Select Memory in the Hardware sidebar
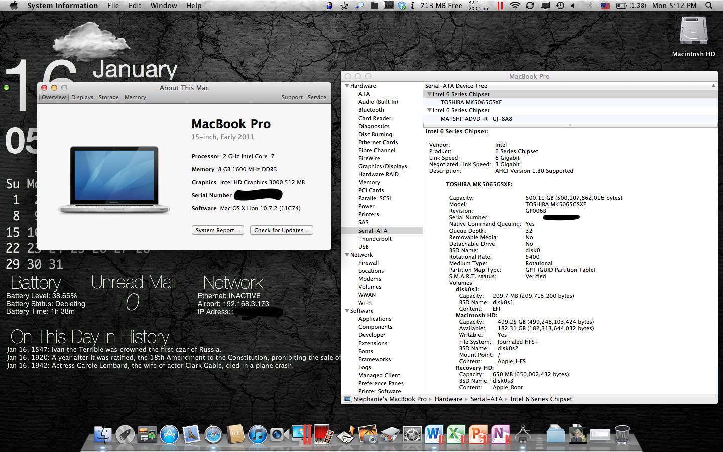 tap(369, 182)
